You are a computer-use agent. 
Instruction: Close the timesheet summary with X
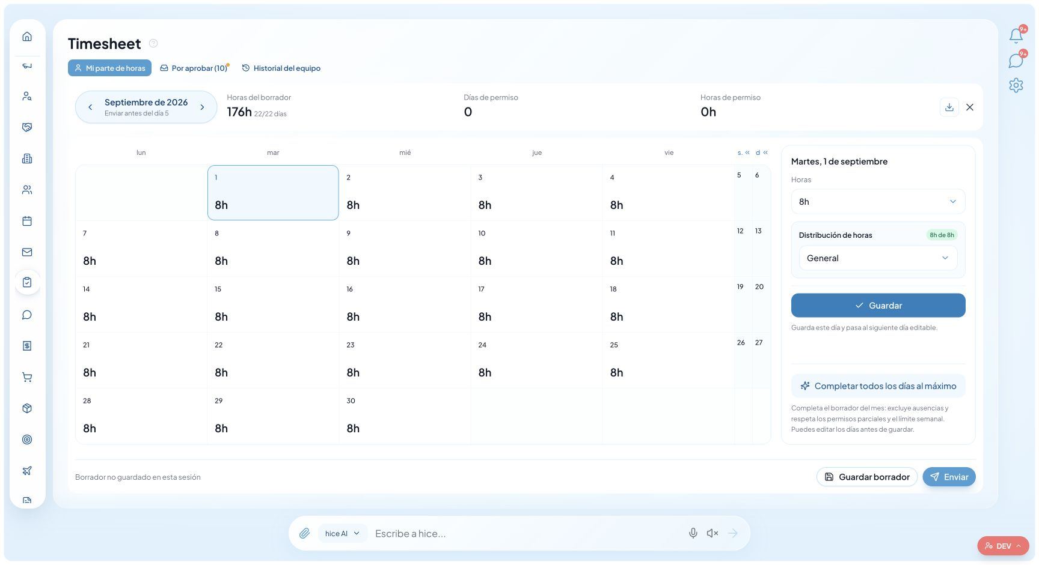pos(970,107)
